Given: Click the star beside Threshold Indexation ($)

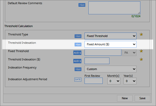Looking at the screenshot, I should [x=141, y=59].
